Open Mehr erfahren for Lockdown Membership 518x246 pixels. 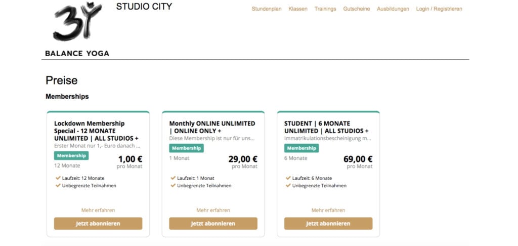pyautogui.click(x=98, y=210)
